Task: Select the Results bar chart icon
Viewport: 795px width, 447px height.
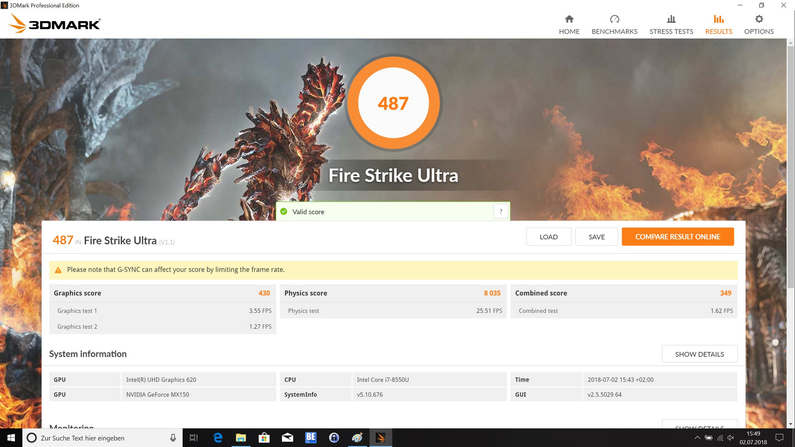Action: point(718,19)
